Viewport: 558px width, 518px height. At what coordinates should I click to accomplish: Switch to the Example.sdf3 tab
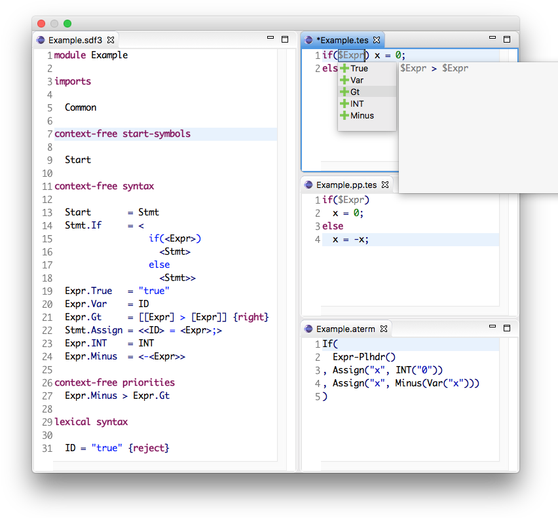pyautogui.click(x=75, y=40)
